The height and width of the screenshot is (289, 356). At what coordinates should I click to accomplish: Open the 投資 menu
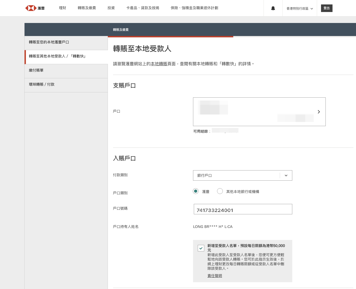pyautogui.click(x=111, y=8)
